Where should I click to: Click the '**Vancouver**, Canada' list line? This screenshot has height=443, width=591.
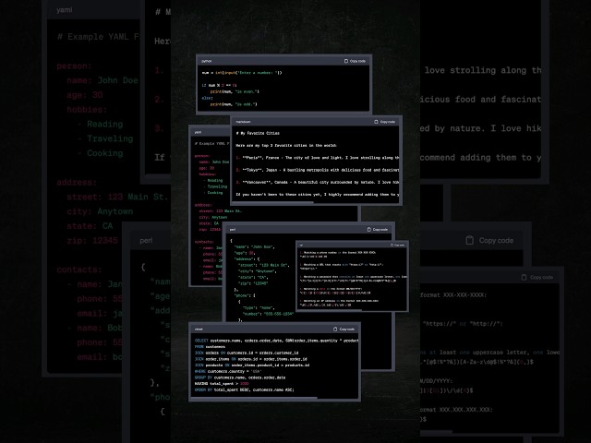(x=318, y=183)
